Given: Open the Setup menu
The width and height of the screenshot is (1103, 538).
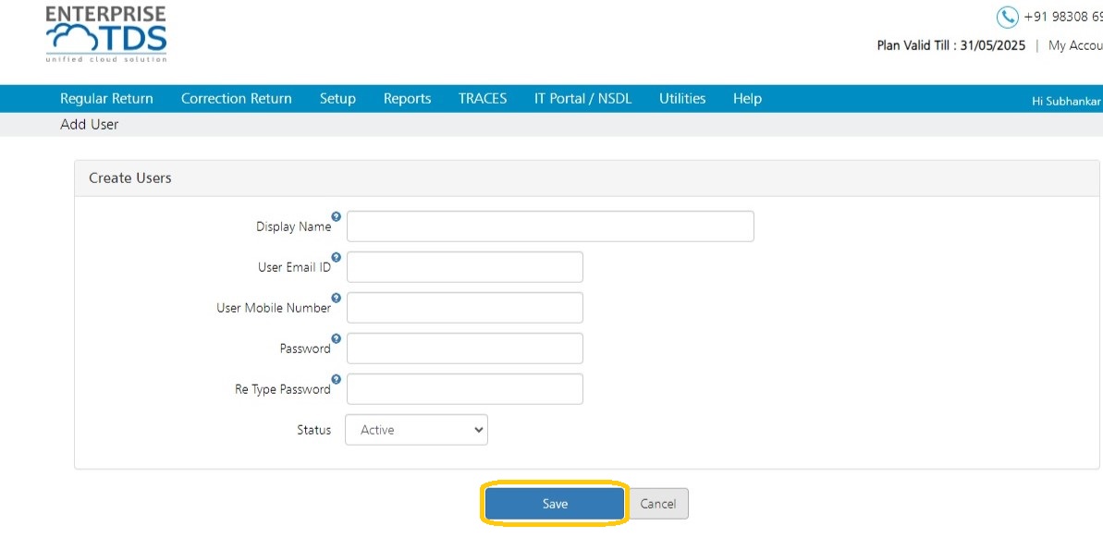Looking at the screenshot, I should click(x=337, y=99).
